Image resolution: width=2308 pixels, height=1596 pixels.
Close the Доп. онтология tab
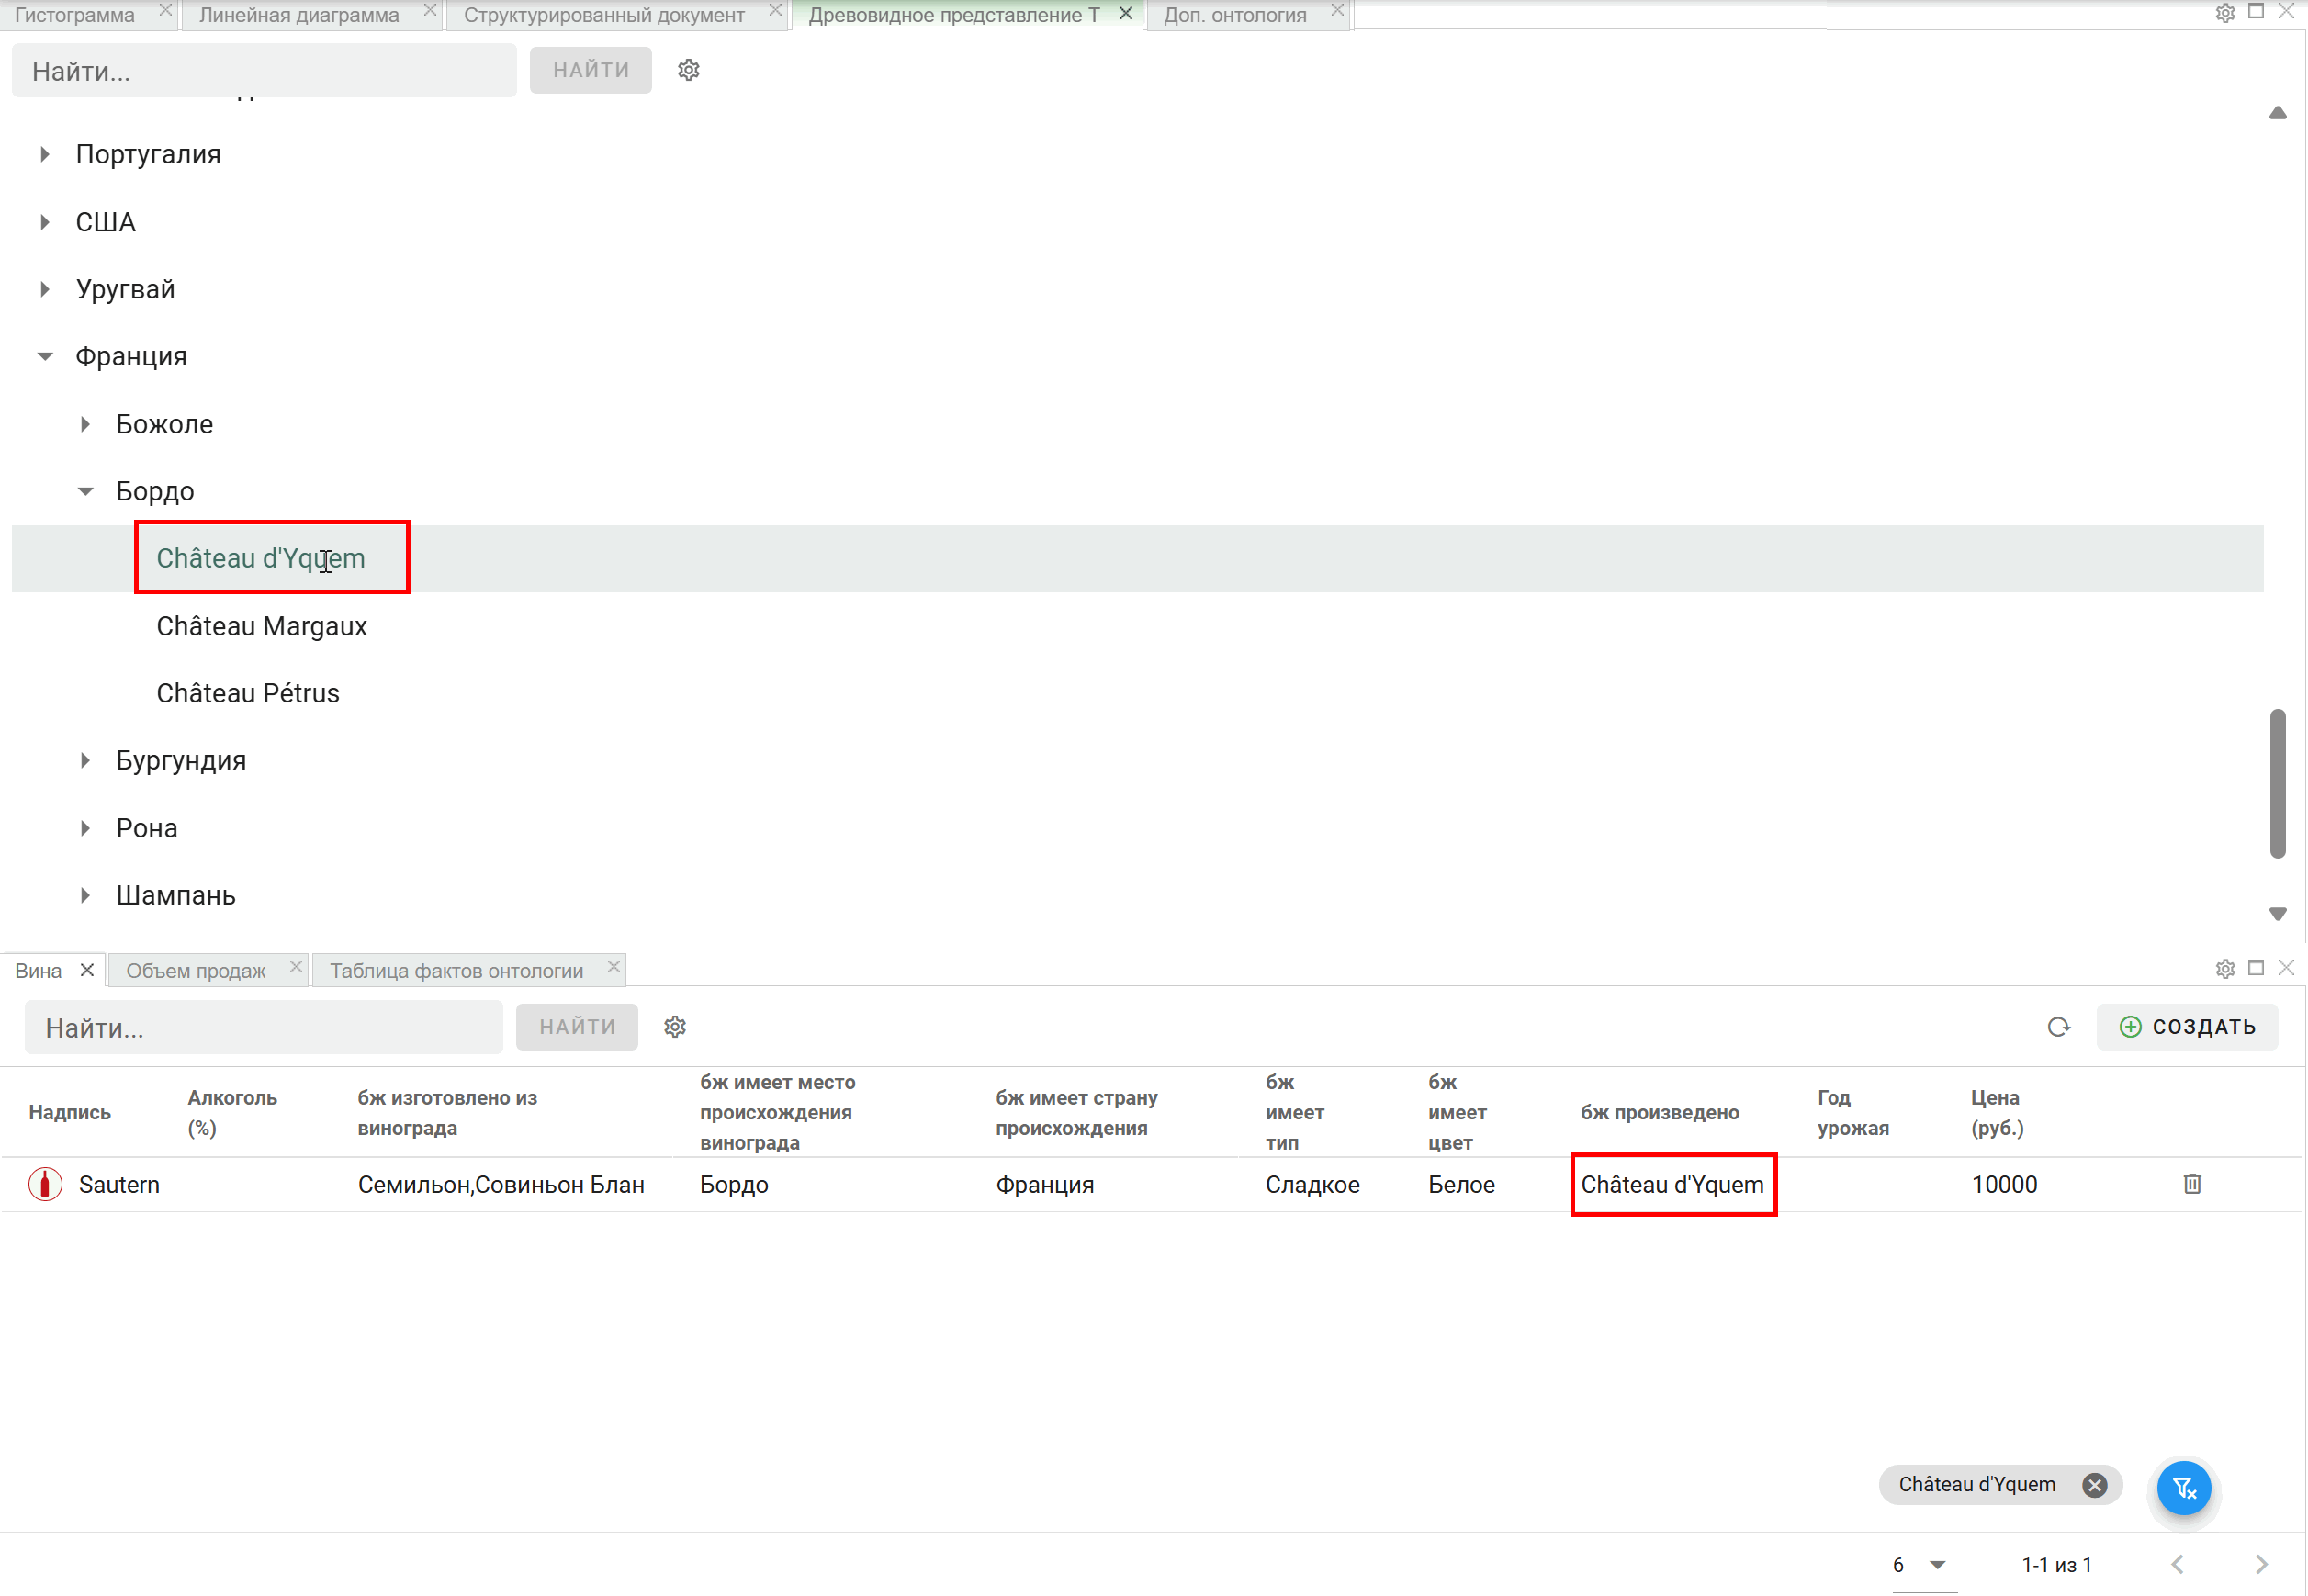[1337, 10]
